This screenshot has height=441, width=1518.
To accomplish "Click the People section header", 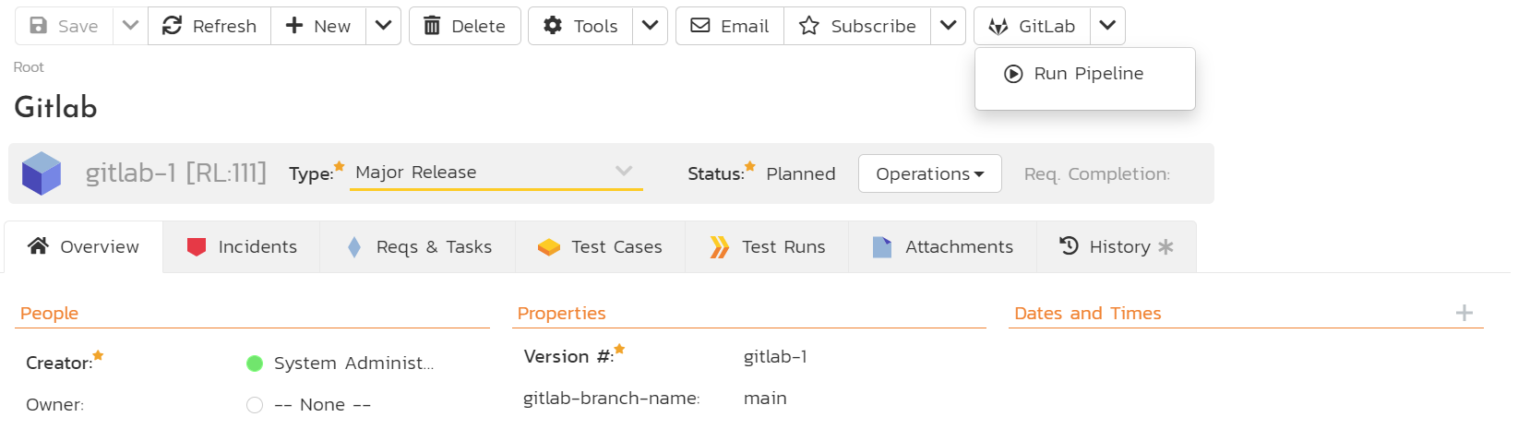I will click(x=49, y=313).
